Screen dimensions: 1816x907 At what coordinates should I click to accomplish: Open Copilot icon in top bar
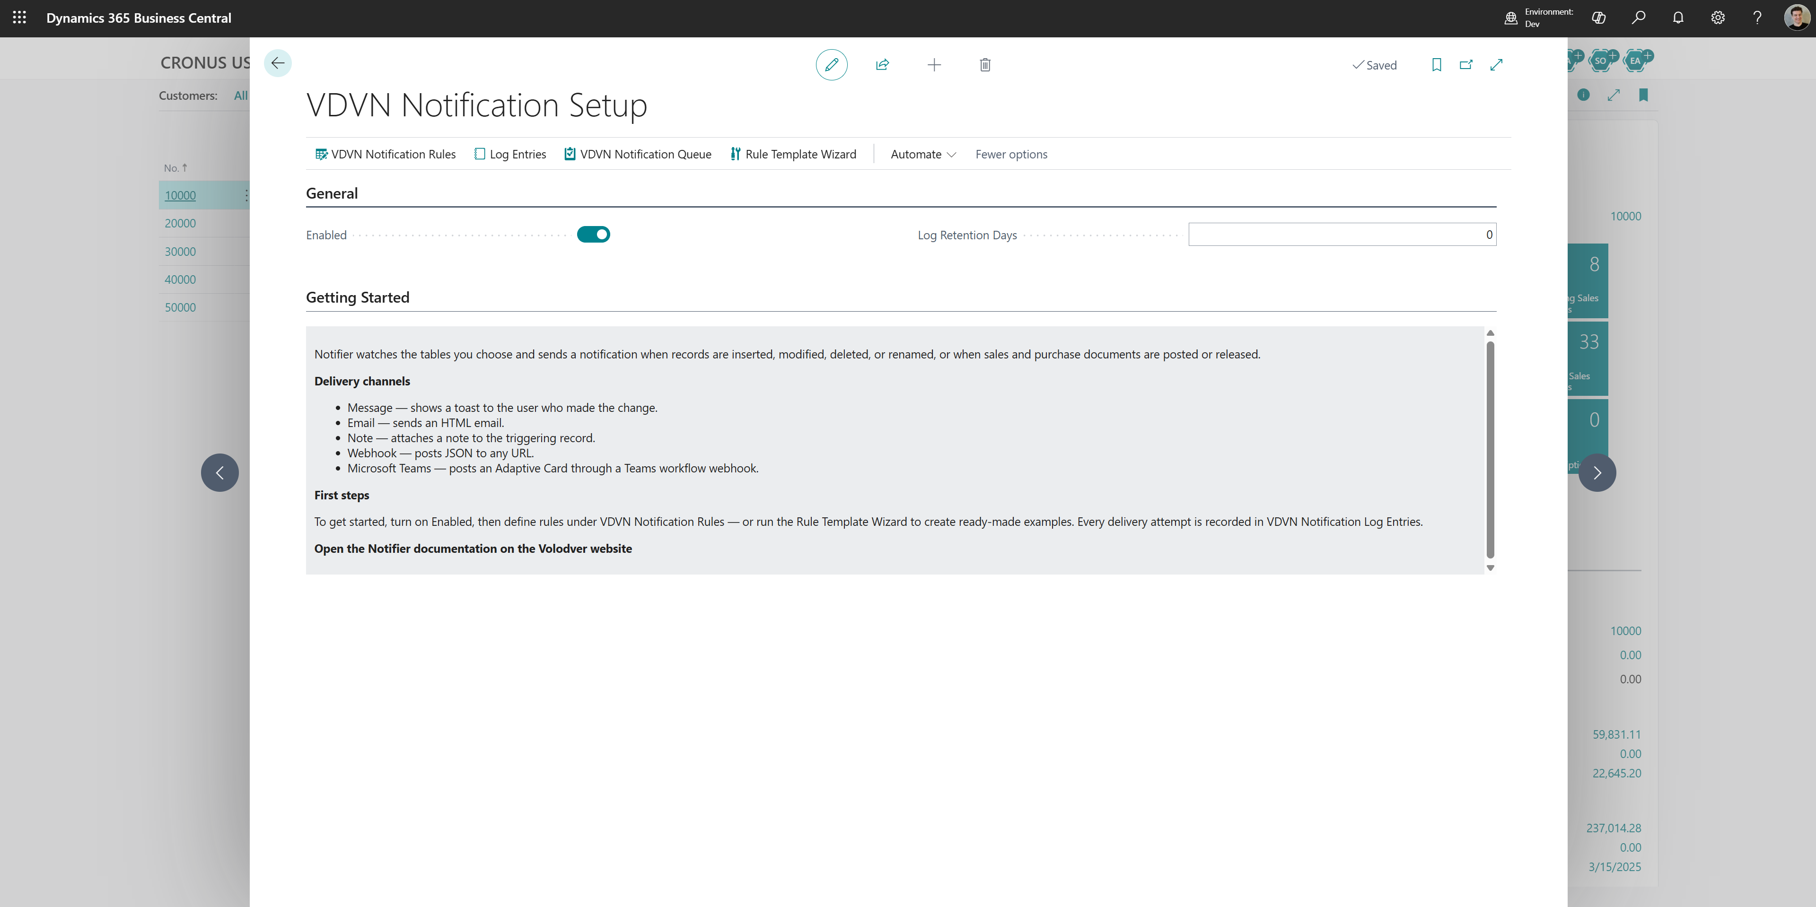(1598, 17)
